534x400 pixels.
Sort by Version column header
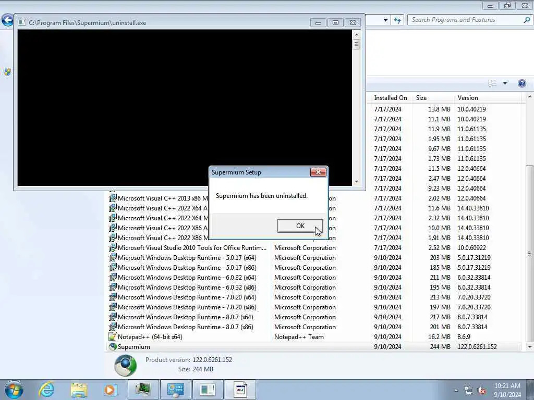click(488, 98)
